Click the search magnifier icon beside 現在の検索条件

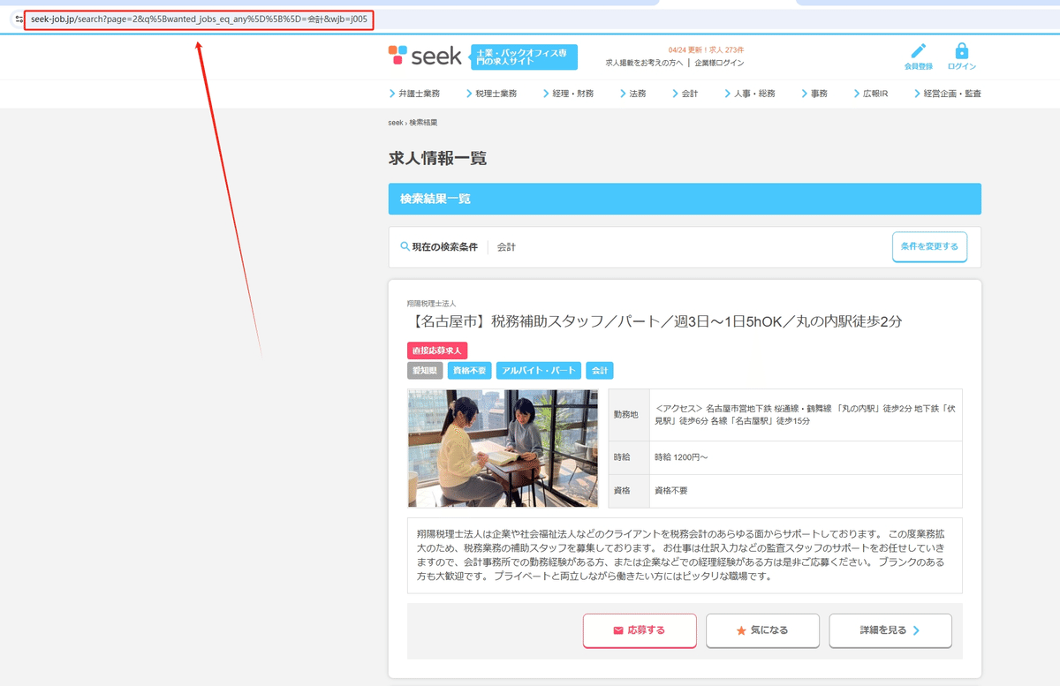pos(405,247)
